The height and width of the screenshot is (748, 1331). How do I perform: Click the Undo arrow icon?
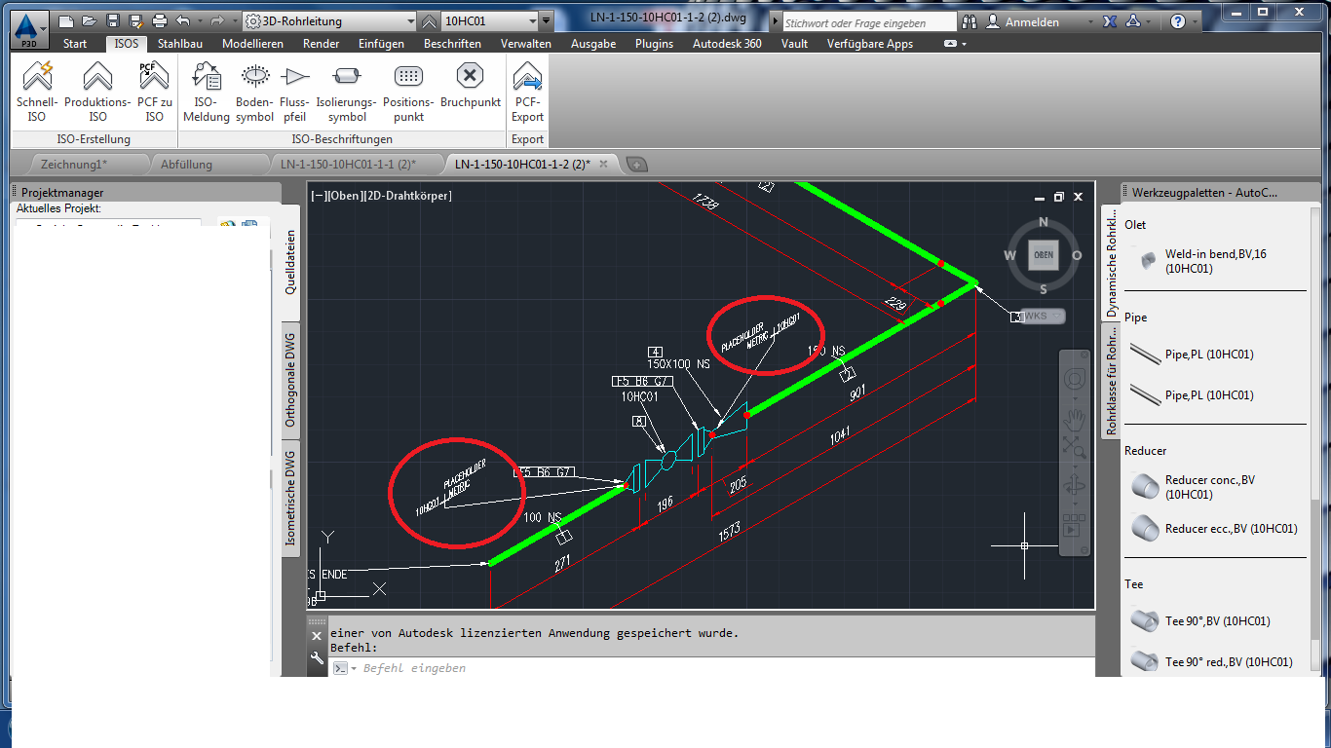pos(183,20)
